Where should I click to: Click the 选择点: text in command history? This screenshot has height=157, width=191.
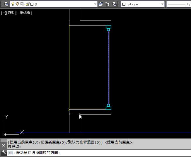pyautogui.click(x=14, y=146)
